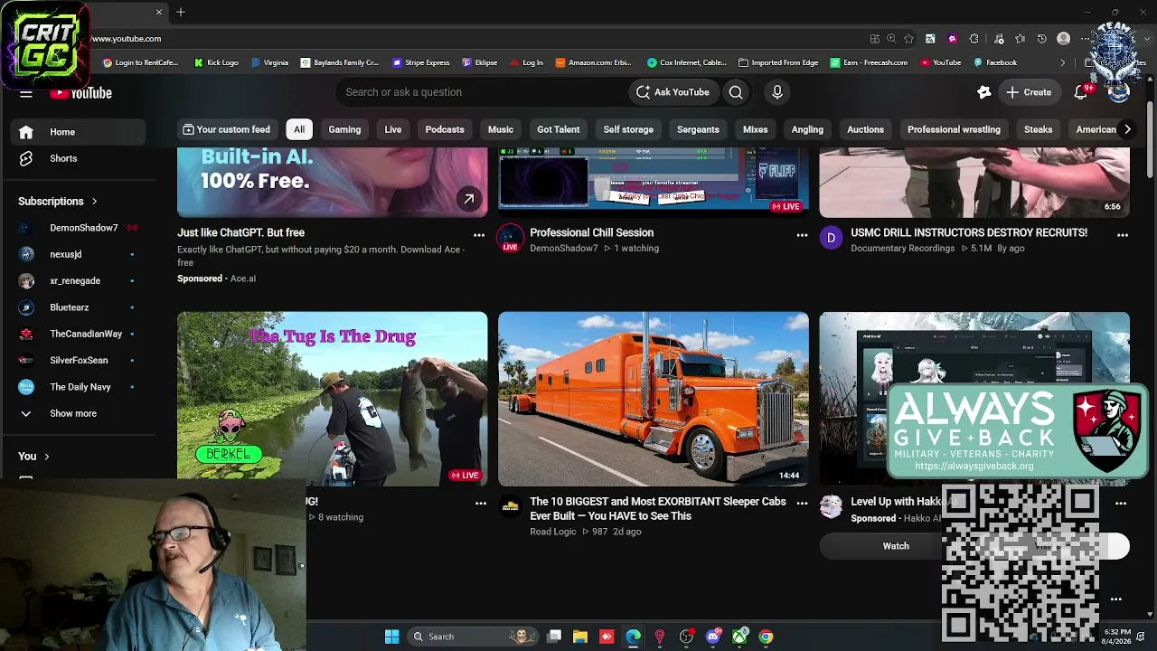Screen dimensions: 1157x651
Task: Open the Windows Start menu
Action: [391, 637]
